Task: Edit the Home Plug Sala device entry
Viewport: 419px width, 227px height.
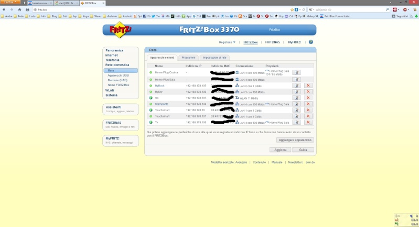Action: pyautogui.click(x=296, y=80)
